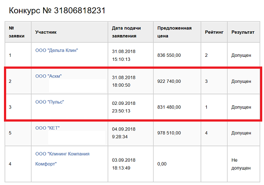The height and width of the screenshot is (185, 264).
Task: Select the price cell 836 550,00
Action: click(169, 55)
